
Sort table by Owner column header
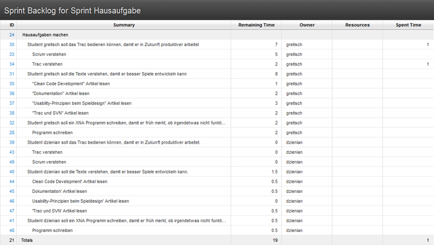point(307,25)
